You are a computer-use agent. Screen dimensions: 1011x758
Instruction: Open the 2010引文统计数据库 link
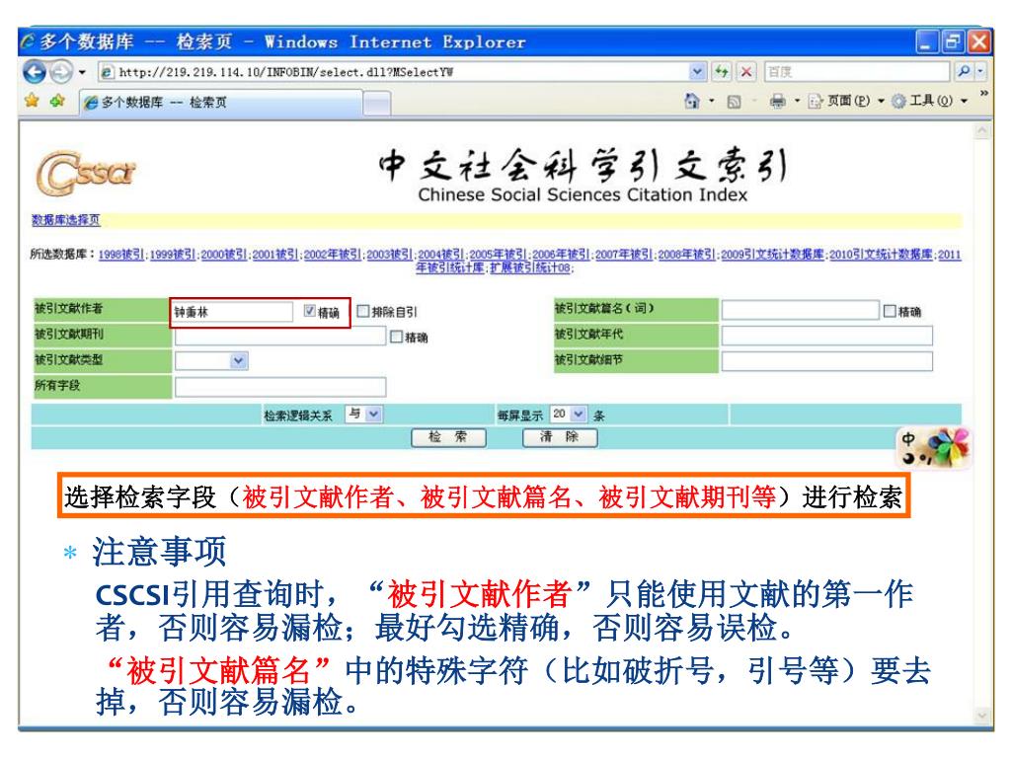pos(881,255)
